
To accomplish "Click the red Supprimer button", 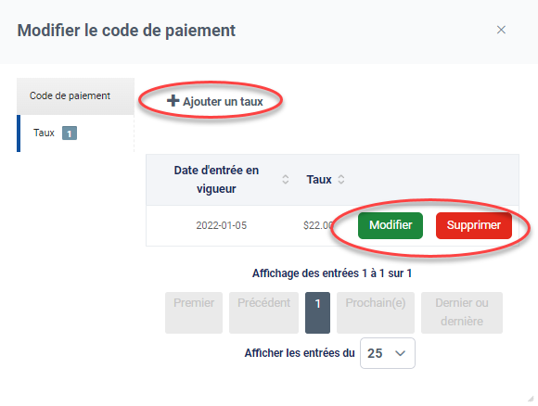I will point(474,225).
